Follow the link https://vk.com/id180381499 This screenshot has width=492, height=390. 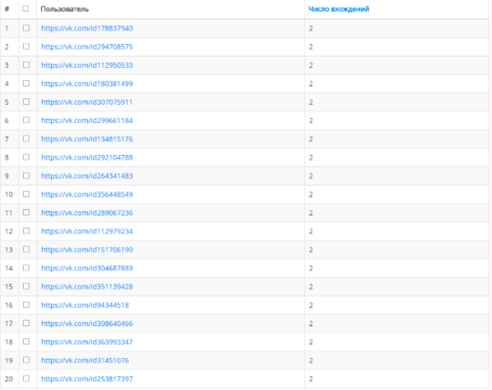[x=87, y=84]
